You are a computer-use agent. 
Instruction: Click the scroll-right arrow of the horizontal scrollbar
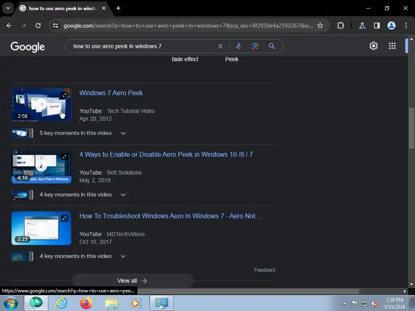pyautogui.click(x=405, y=291)
